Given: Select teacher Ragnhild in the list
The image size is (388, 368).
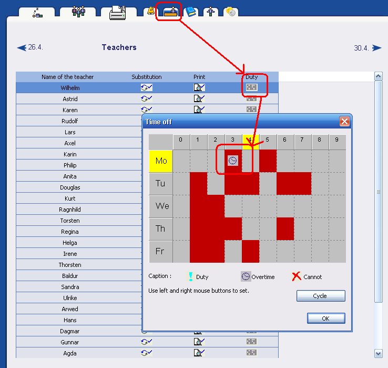Looking at the screenshot, I should click(70, 210).
